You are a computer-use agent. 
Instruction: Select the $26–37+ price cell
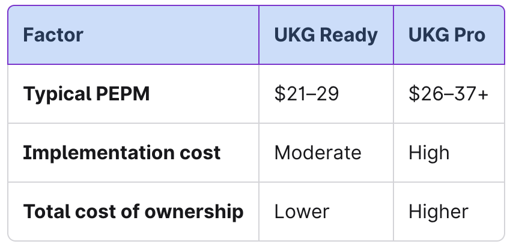click(448, 94)
